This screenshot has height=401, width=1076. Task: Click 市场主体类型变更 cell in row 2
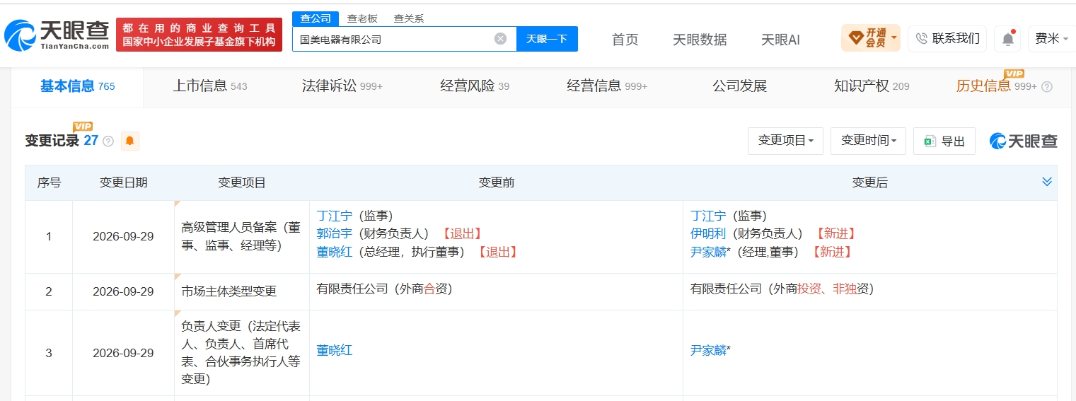242,291
